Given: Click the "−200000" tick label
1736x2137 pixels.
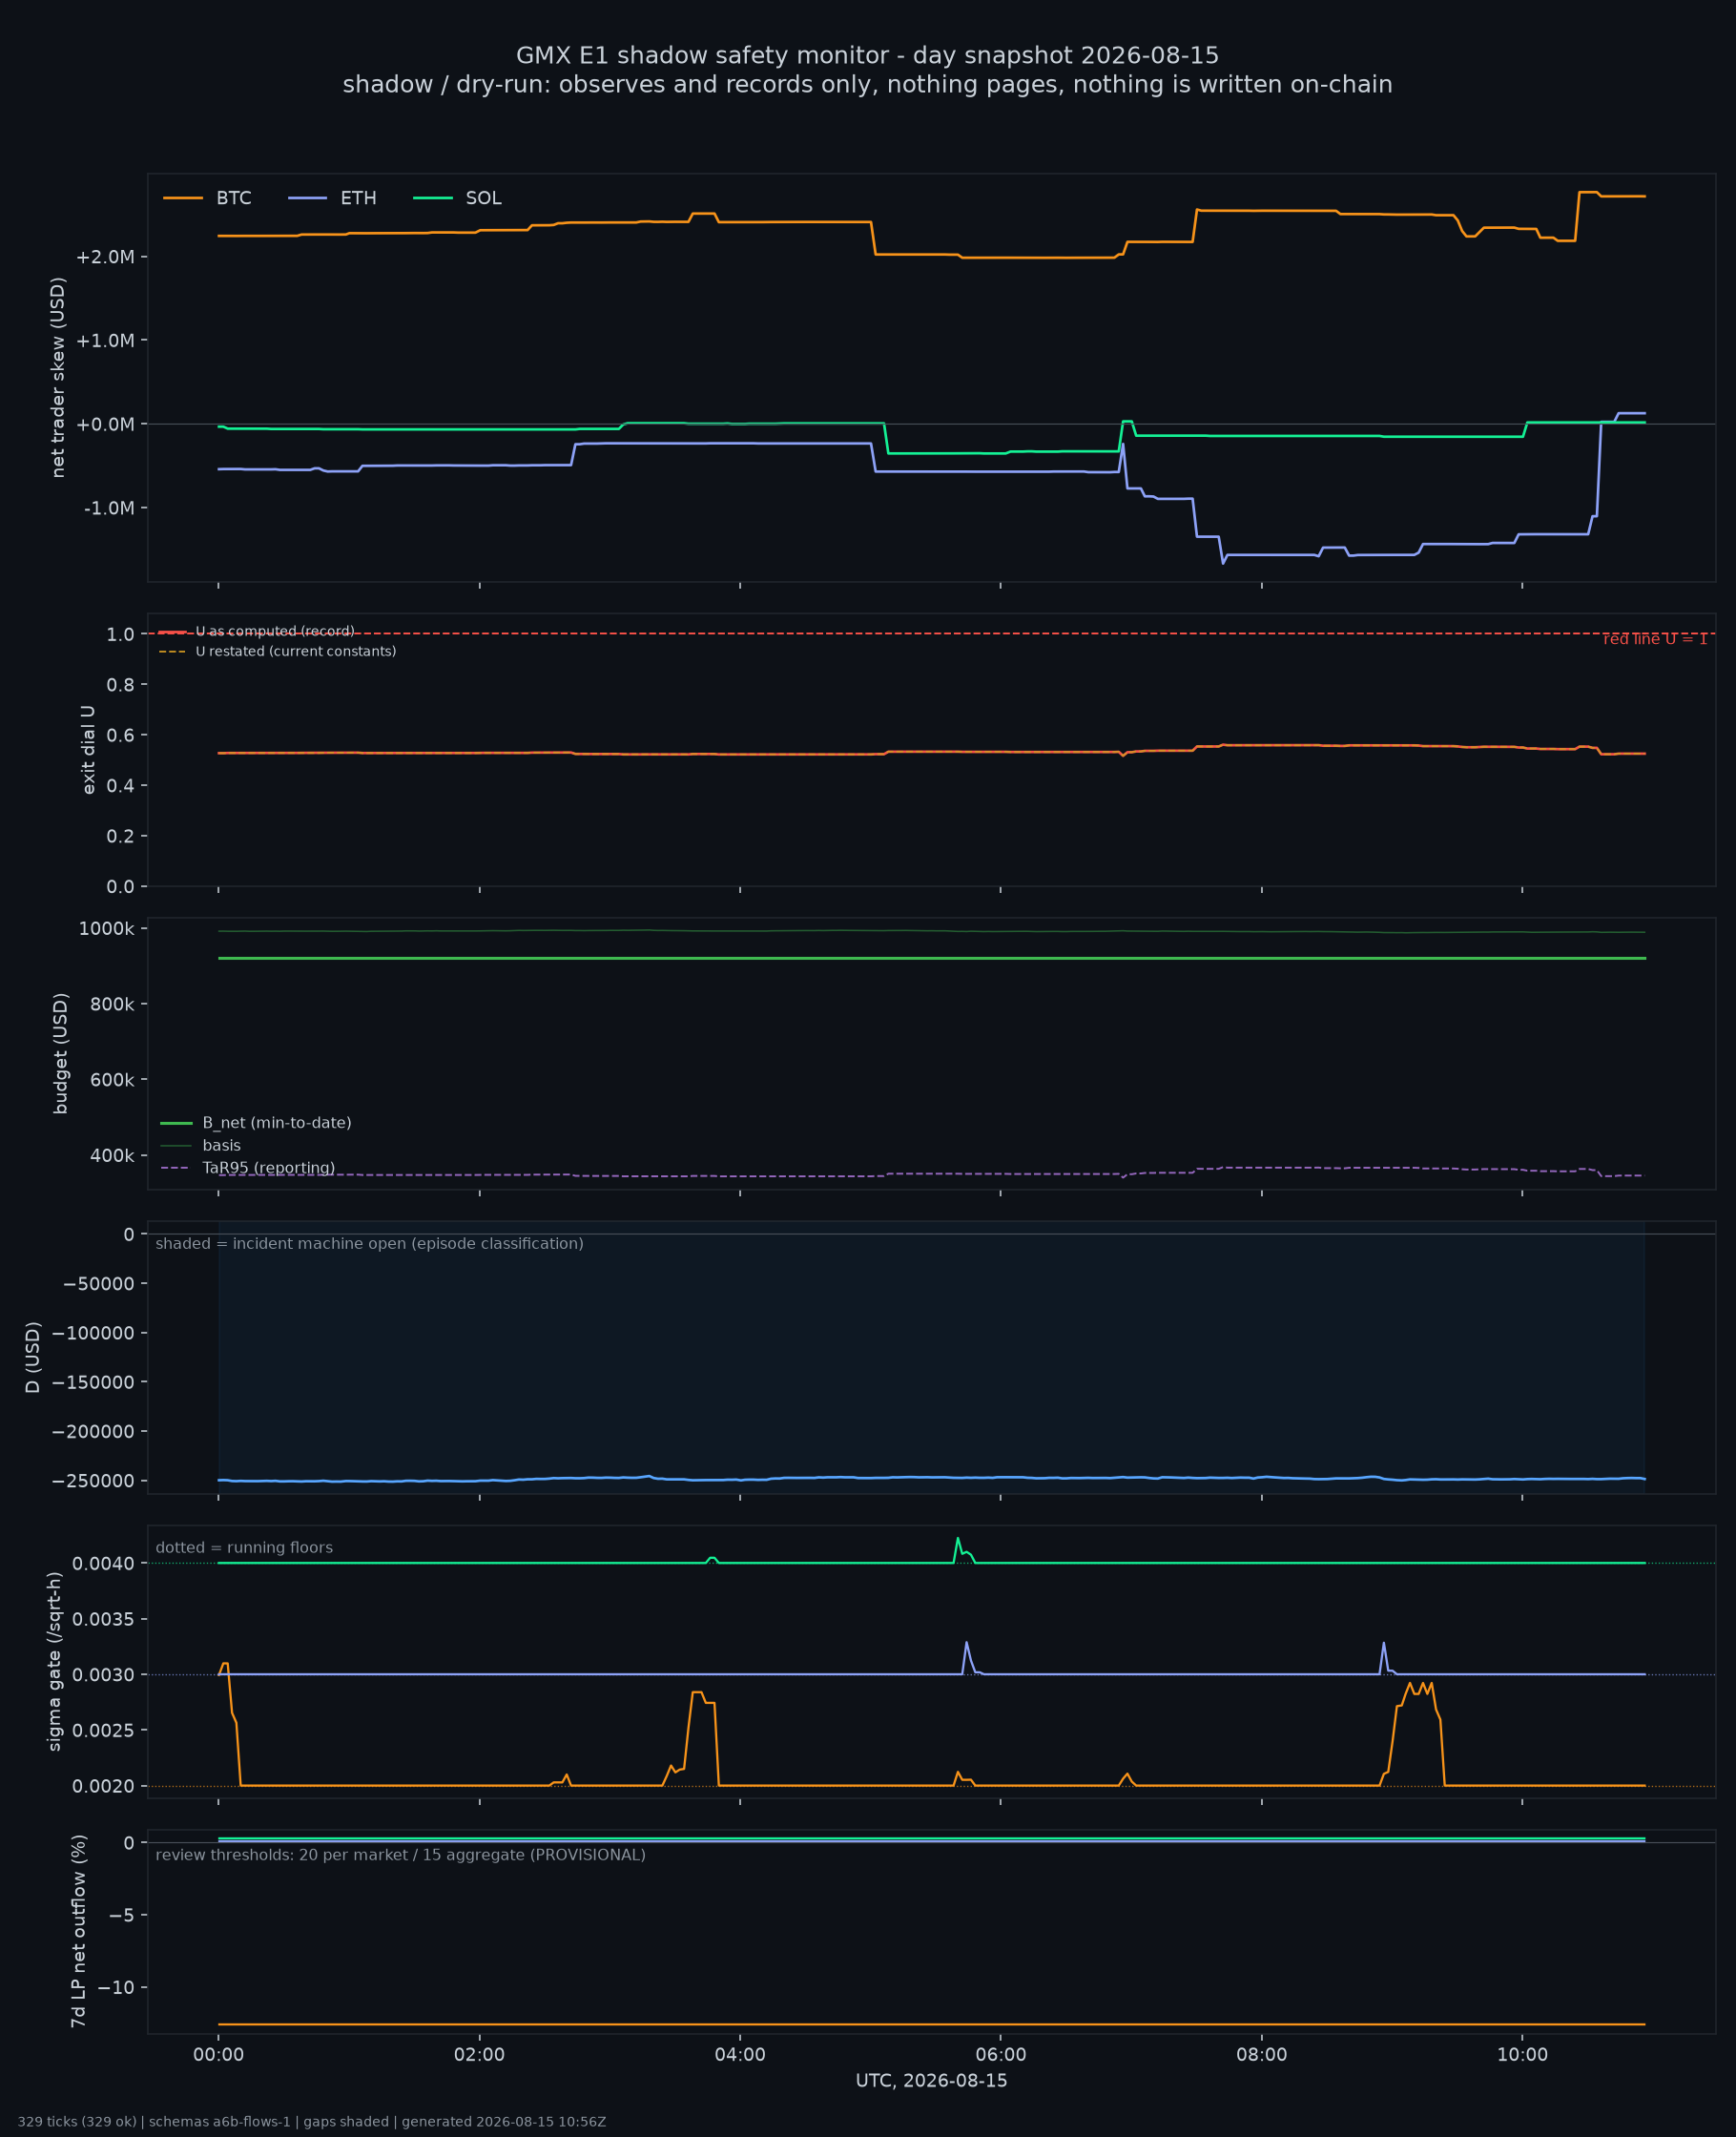Looking at the screenshot, I should pyautogui.click(x=93, y=1432).
